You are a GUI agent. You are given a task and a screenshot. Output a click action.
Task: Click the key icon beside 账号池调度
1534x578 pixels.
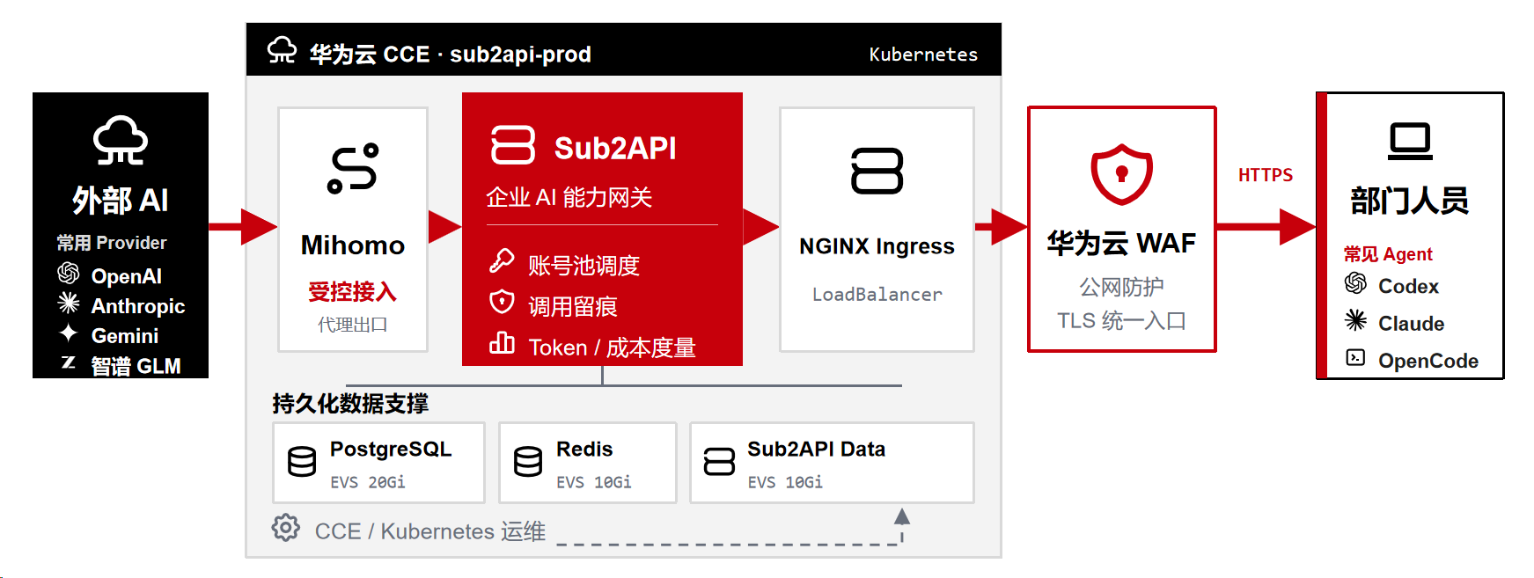pos(502,261)
